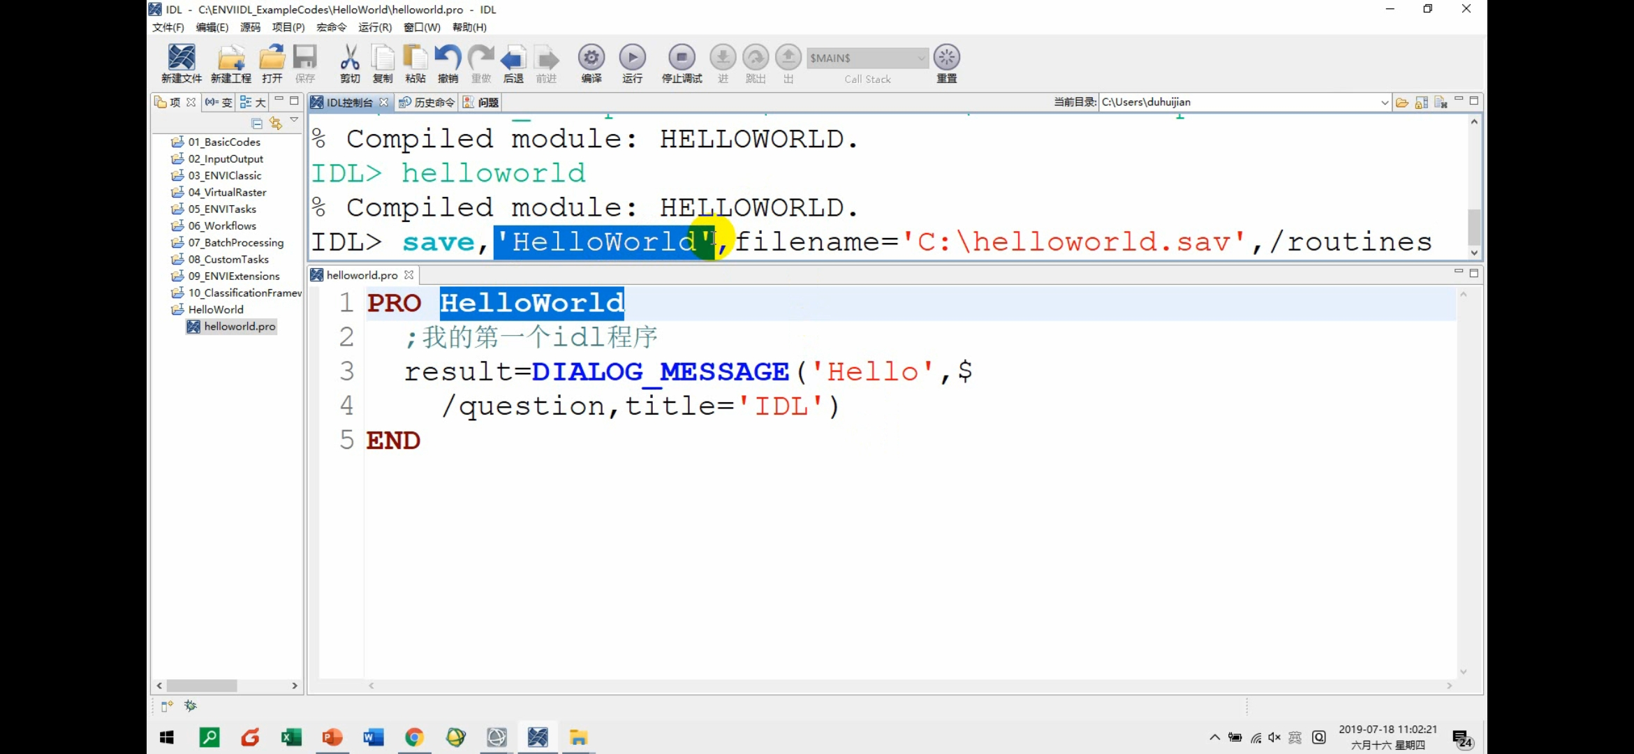Expand the current directory path dropdown
Screen dimensions: 1634x754
click(1384, 103)
